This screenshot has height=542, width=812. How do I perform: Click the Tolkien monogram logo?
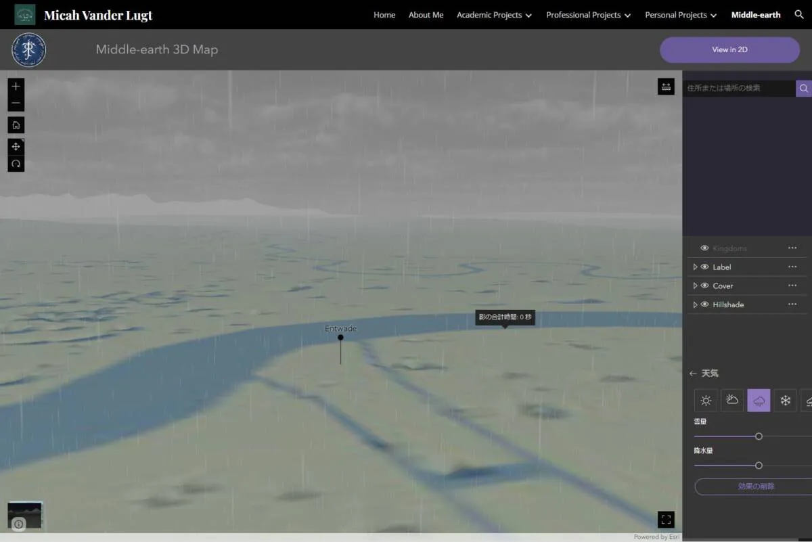pyautogui.click(x=29, y=50)
